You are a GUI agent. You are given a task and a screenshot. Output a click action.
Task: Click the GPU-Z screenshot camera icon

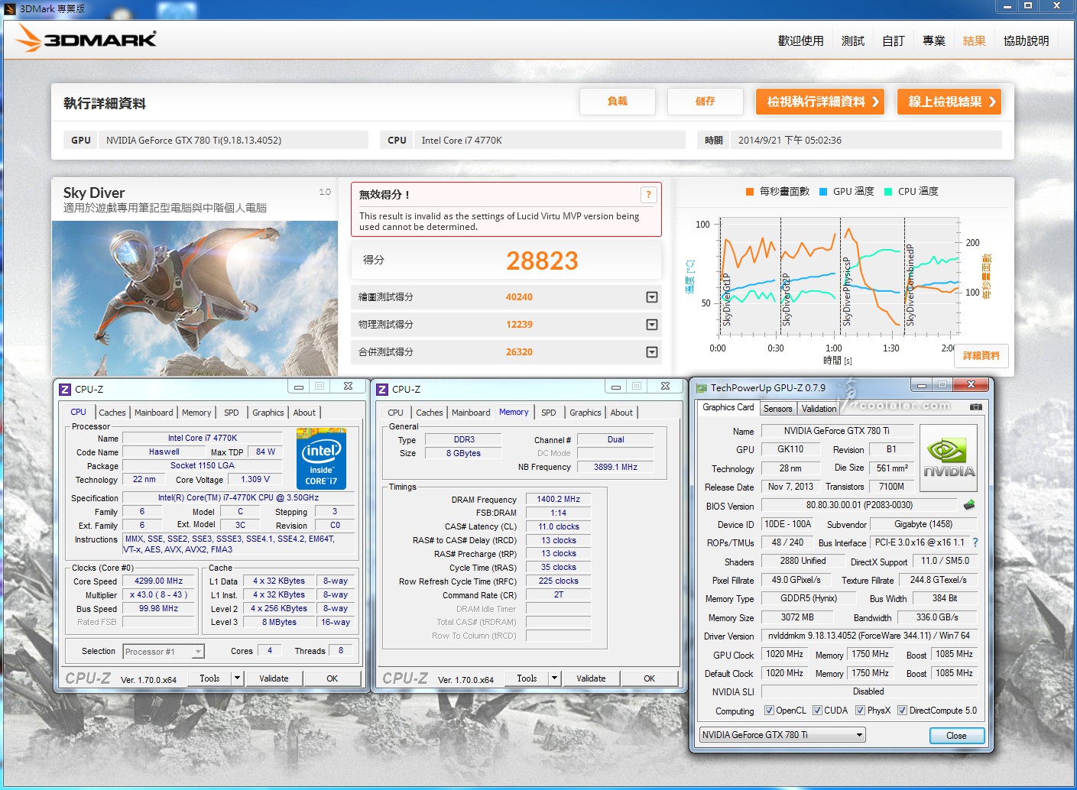coord(976,407)
